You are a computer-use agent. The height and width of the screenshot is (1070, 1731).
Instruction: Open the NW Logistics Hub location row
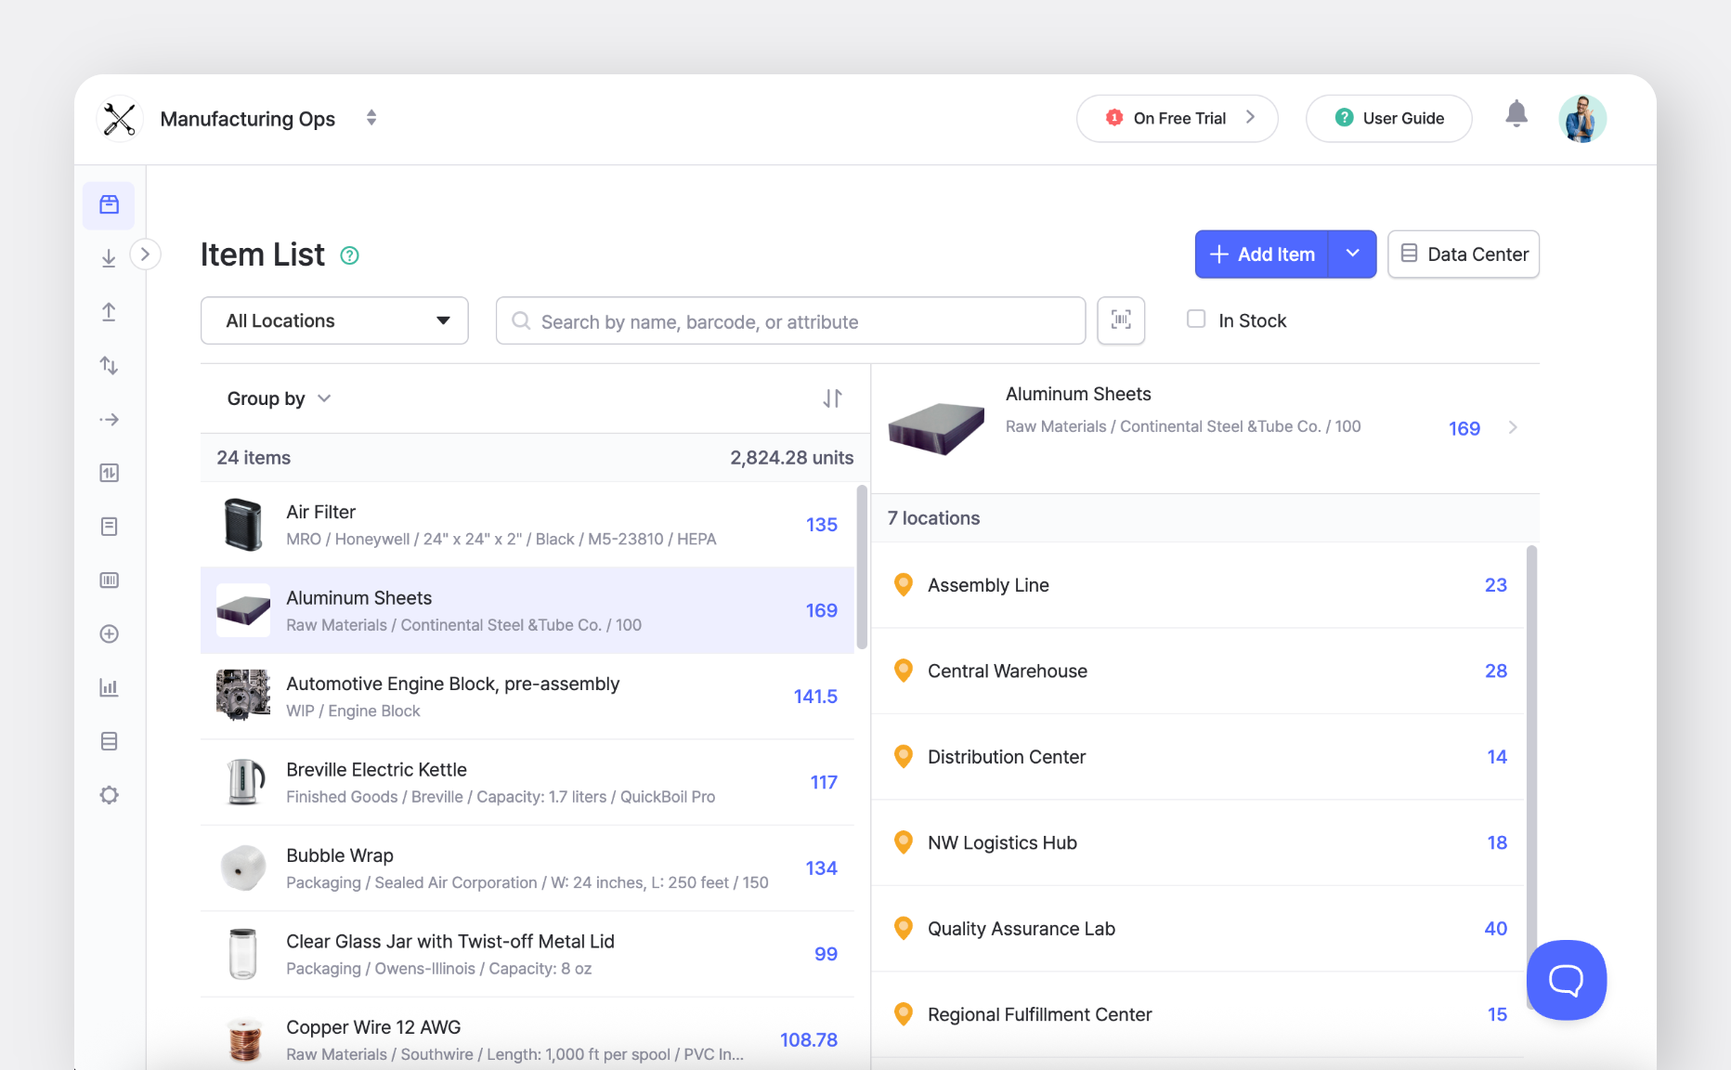click(x=1198, y=842)
